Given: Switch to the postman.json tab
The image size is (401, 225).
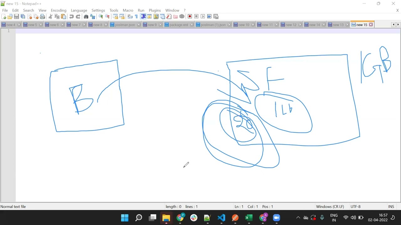Looking at the screenshot, I should click(x=125, y=25).
